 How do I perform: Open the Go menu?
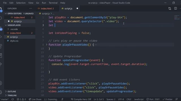tap(38, 3)
